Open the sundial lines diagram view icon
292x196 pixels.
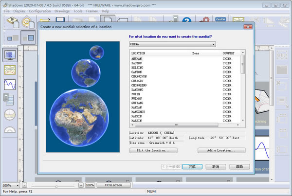point(10,70)
